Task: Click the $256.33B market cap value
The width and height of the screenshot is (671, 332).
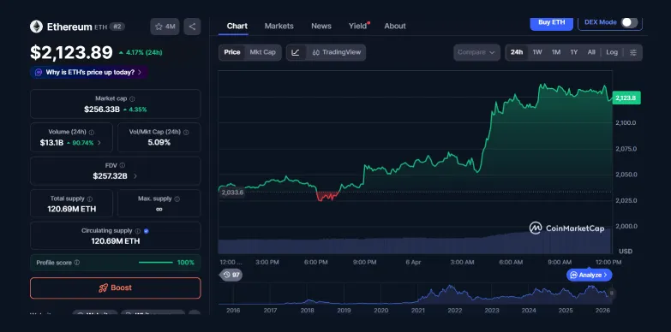Action: pos(102,110)
